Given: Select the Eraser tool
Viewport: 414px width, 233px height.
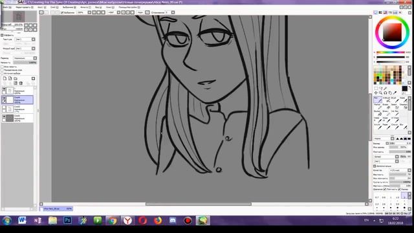Looking at the screenshot, I should [386, 106].
